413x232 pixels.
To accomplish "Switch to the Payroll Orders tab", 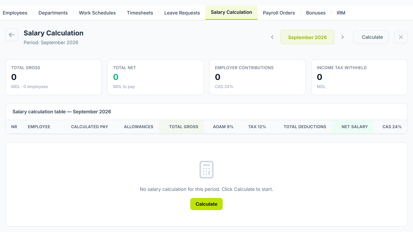I will click(279, 13).
